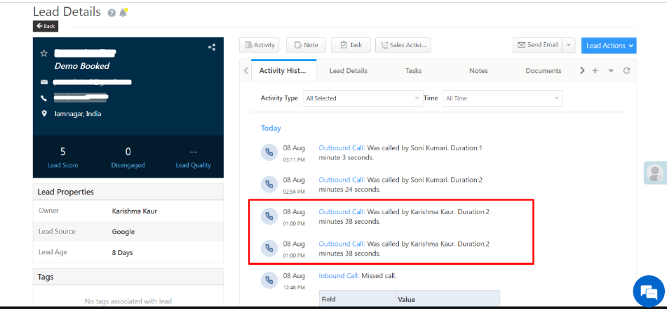Open the tab list caret menu
This screenshot has height=309, width=667.
coord(611,71)
